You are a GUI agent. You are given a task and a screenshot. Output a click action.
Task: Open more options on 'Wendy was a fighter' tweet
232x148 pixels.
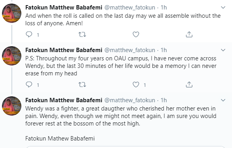(223, 100)
